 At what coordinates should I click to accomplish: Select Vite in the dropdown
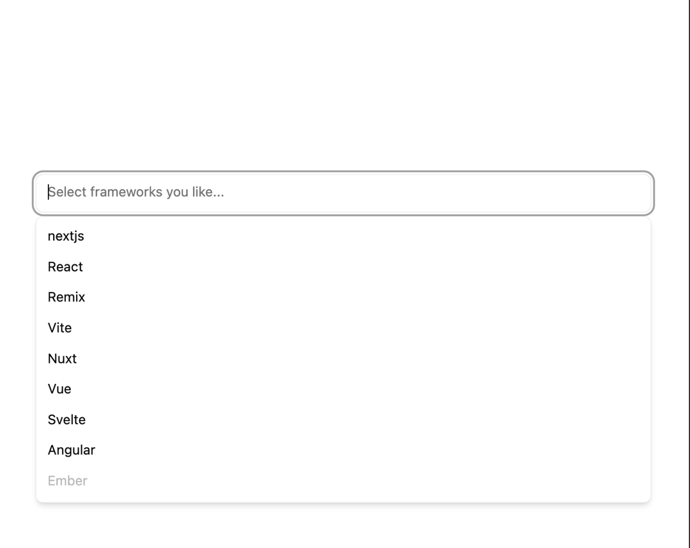point(343,328)
